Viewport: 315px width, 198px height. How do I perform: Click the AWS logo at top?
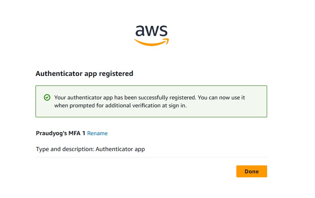151,35
